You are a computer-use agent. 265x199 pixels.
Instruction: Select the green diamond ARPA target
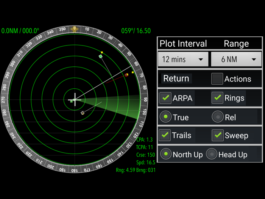point(101,56)
